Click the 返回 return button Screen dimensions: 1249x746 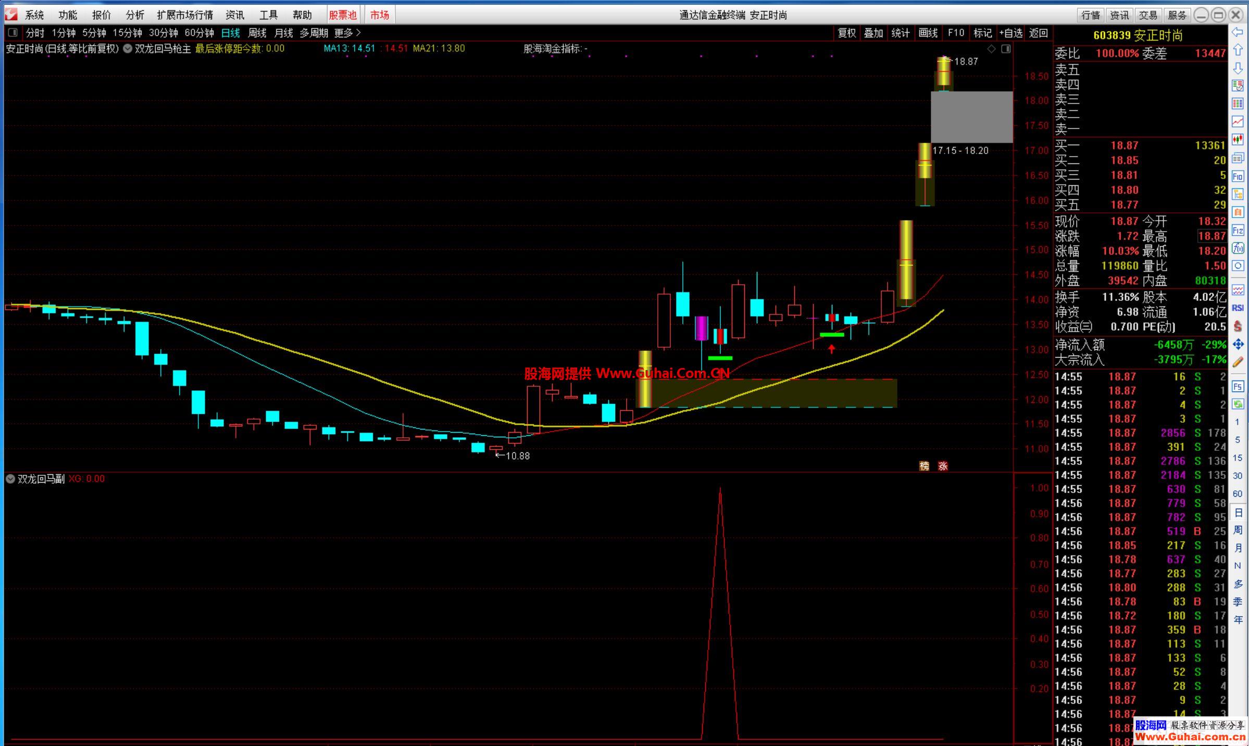[x=1039, y=33]
